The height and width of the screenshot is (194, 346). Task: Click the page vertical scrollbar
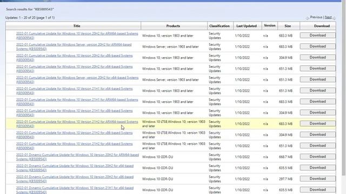click(x=344, y=88)
